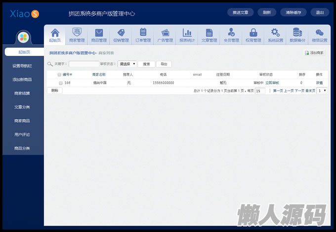Image resolution: width=336 pixels, height=232 pixels.
Task: Sort by the 编号 column header
Action: 67,74
